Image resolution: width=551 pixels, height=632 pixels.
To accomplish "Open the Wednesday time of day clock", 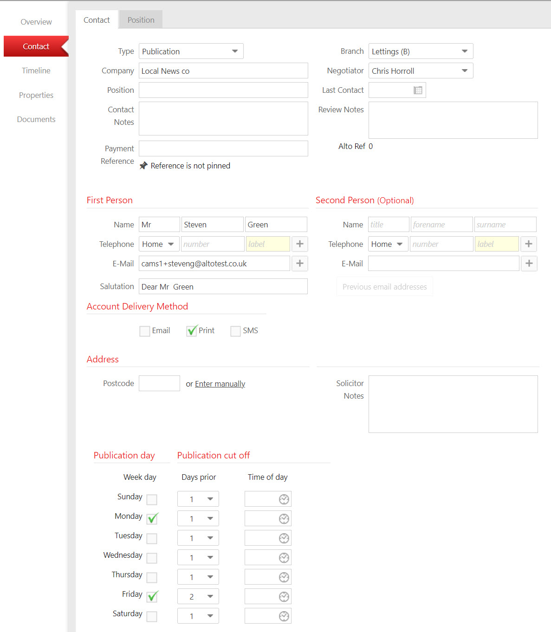I will (284, 558).
